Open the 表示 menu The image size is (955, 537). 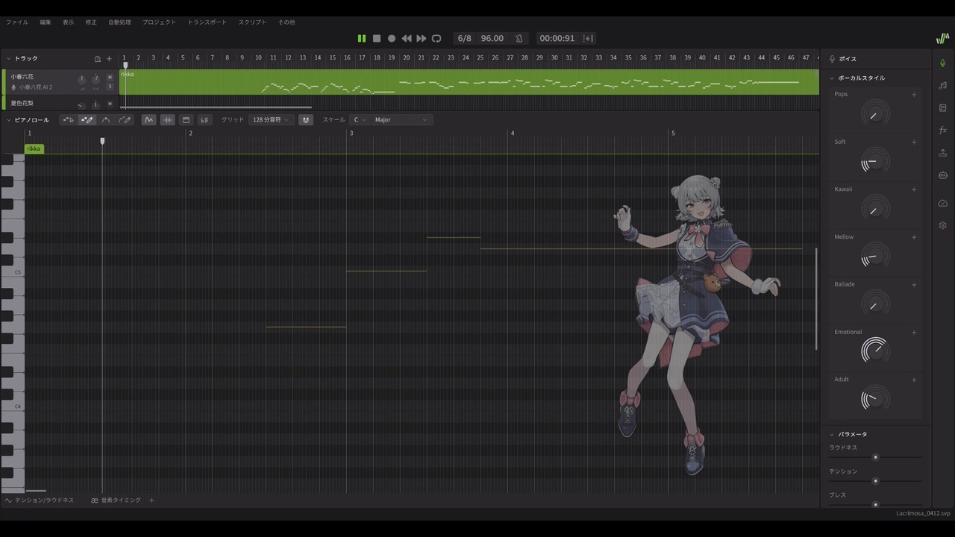68,22
